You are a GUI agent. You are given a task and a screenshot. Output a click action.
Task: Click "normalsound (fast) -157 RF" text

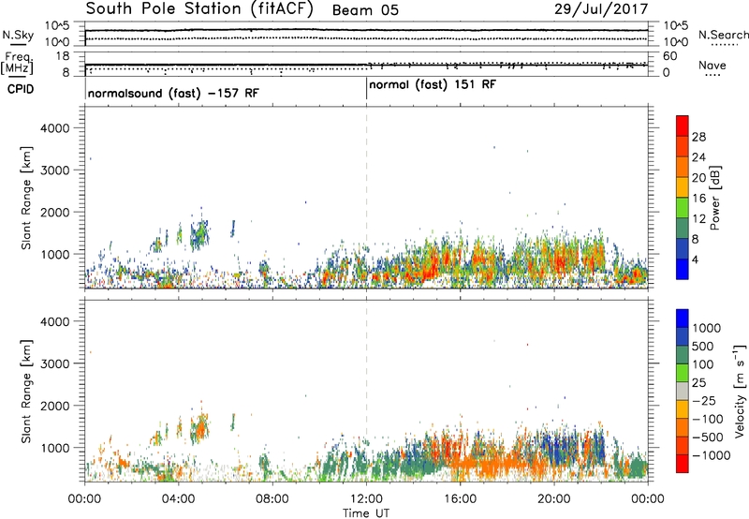click(173, 93)
